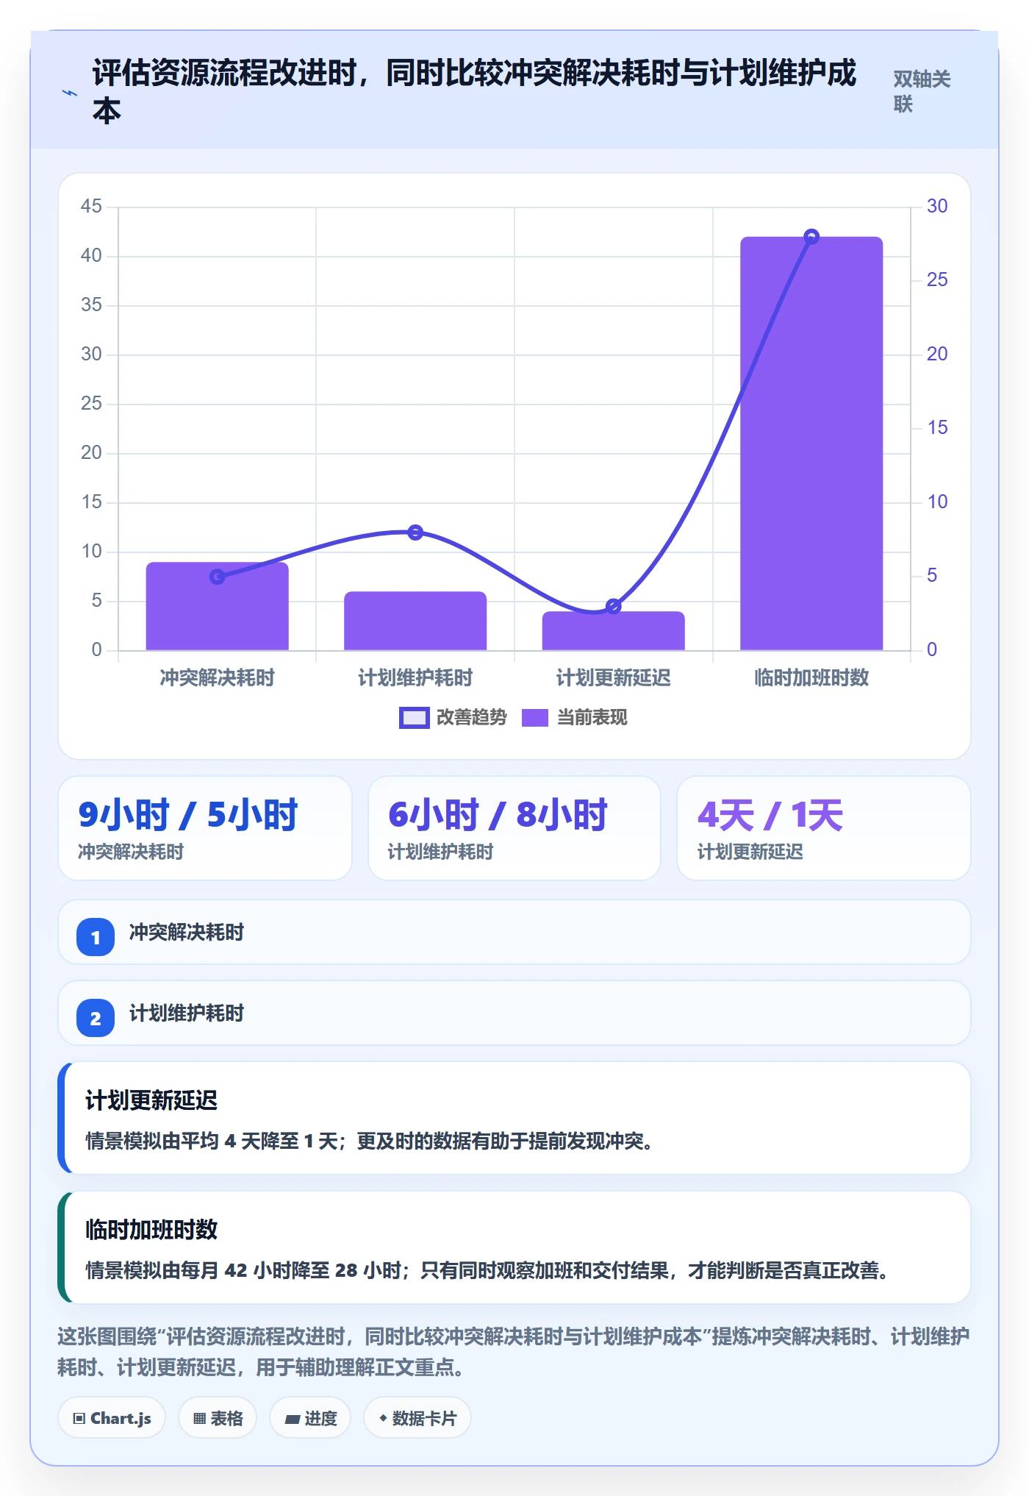
Task: Click the 改善趋势 legend label
Action: pos(472,718)
